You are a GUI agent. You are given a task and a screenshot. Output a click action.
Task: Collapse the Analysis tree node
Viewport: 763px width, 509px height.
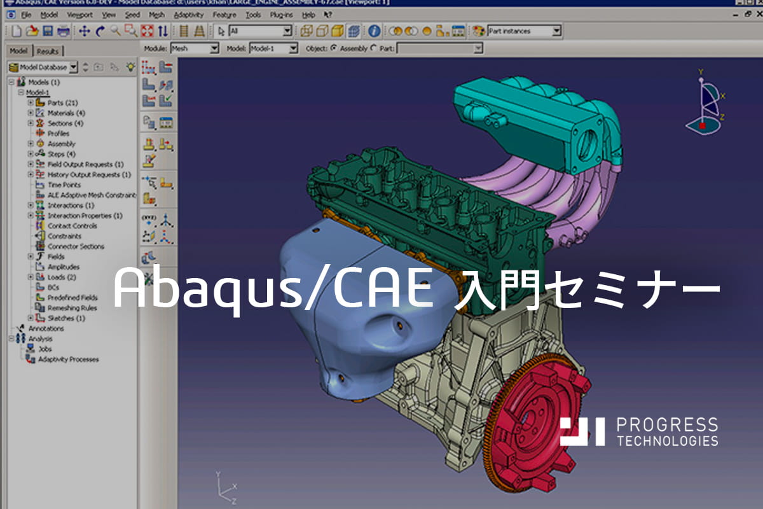tap(11, 338)
